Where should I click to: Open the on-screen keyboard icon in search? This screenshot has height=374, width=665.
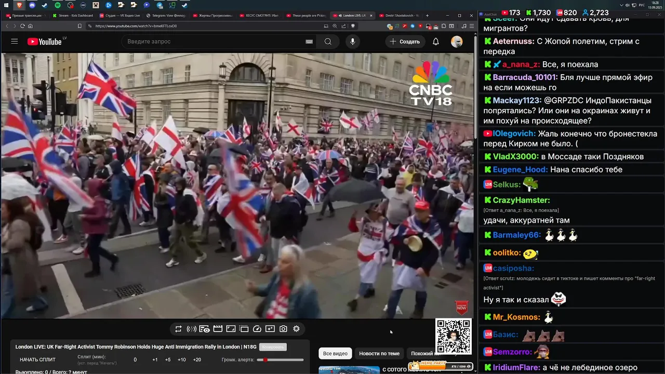click(309, 42)
